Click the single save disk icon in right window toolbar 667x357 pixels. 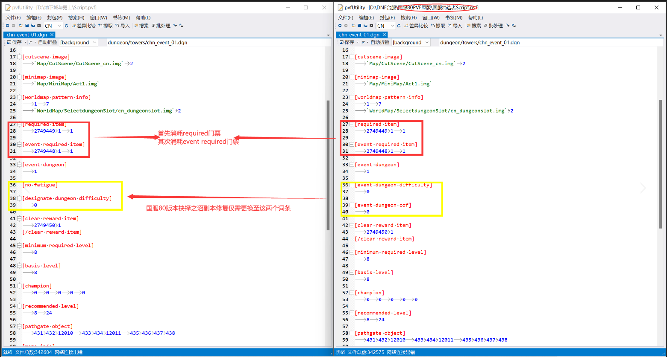359,26
